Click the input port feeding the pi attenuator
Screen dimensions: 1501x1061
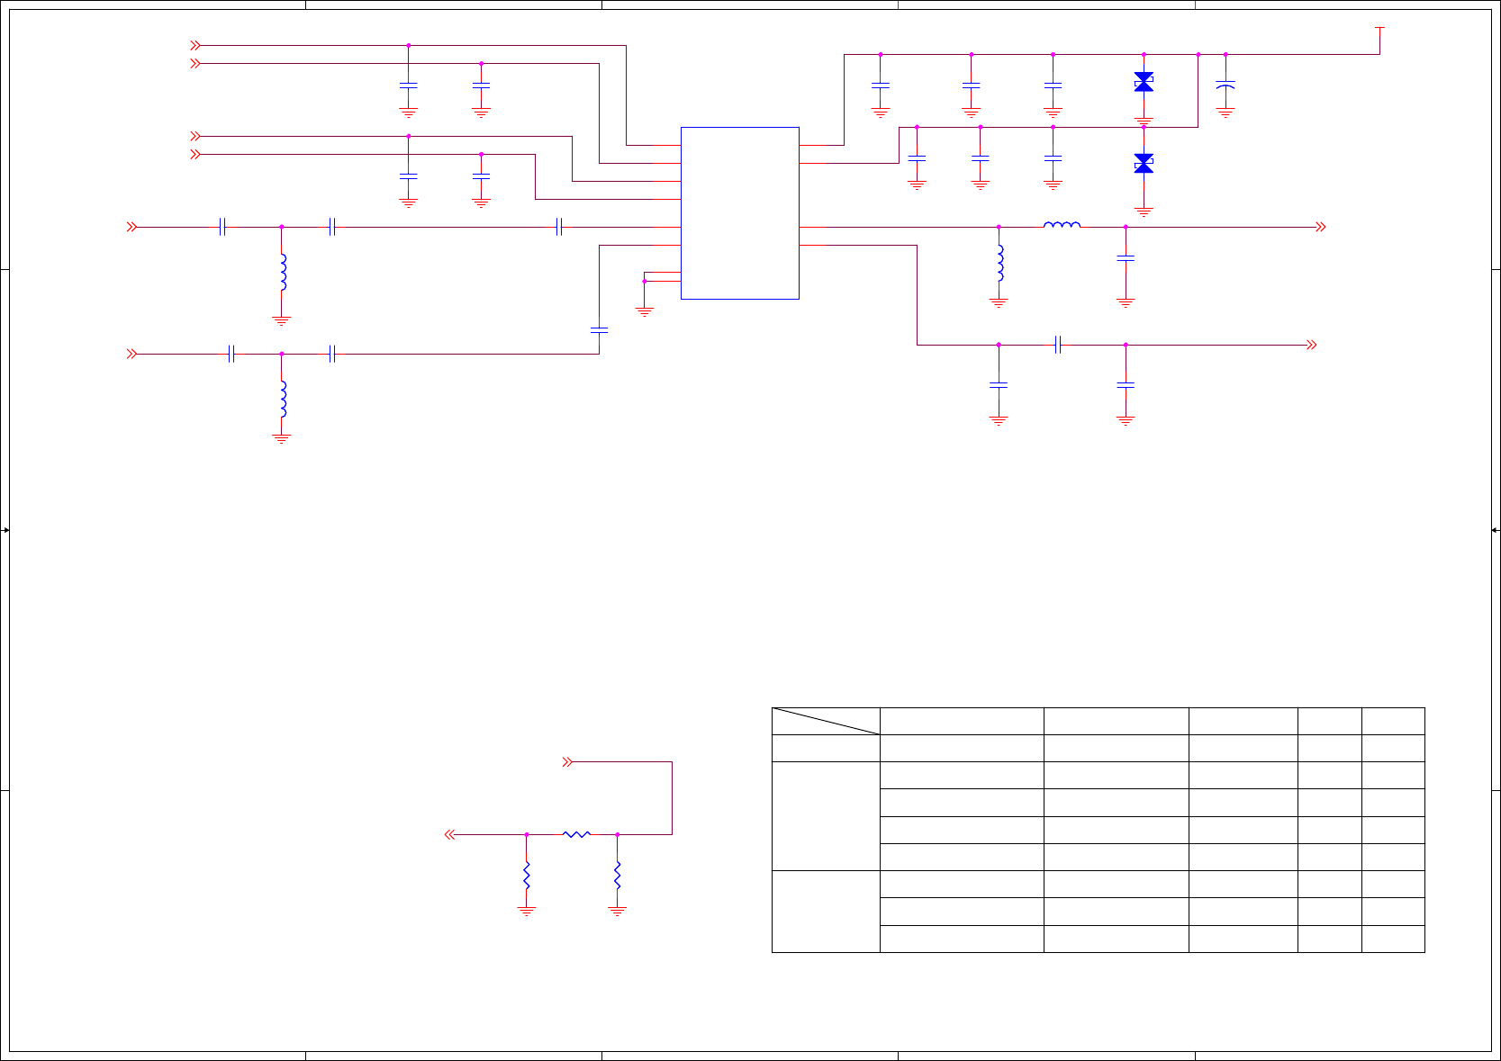(567, 762)
